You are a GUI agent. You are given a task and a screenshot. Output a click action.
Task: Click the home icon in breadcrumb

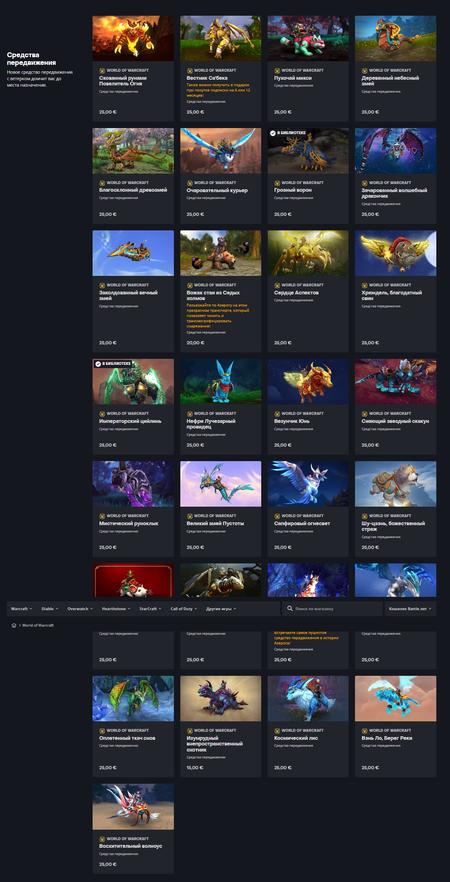click(x=14, y=625)
